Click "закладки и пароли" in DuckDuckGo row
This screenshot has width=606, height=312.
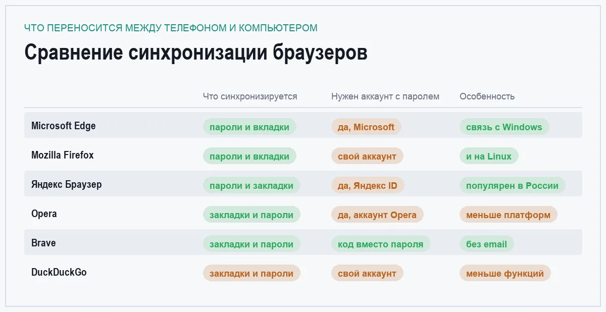pos(251,273)
